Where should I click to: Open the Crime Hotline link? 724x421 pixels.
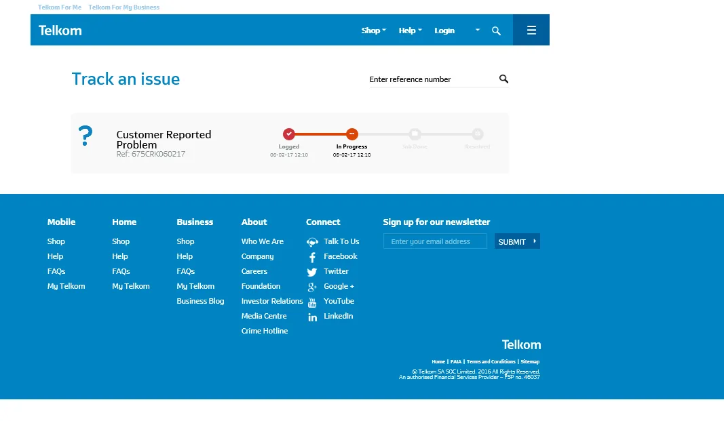[264, 331]
